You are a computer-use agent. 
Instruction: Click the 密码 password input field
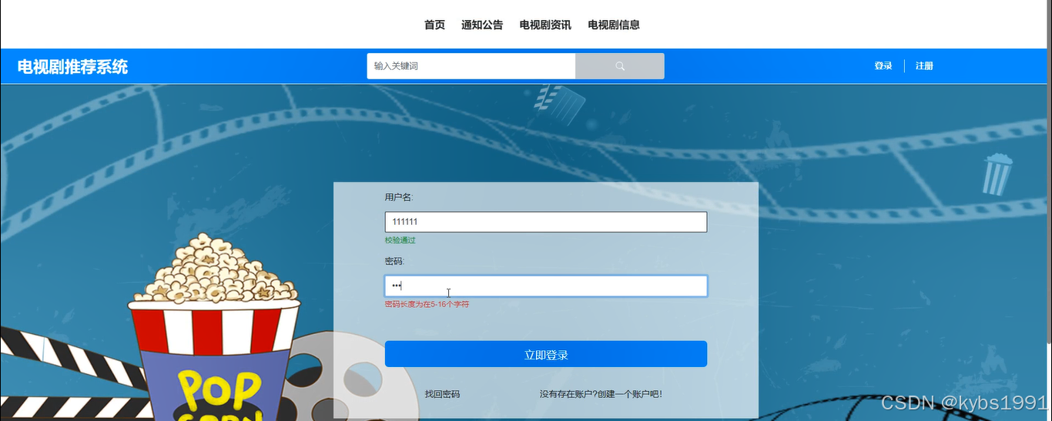546,286
